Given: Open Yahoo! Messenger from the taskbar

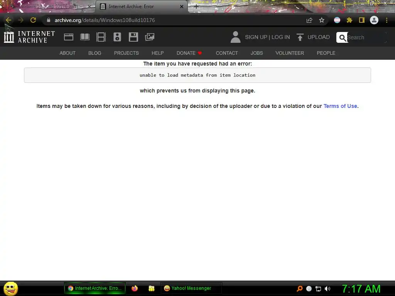Looking at the screenshot, I should pos(191,288).
